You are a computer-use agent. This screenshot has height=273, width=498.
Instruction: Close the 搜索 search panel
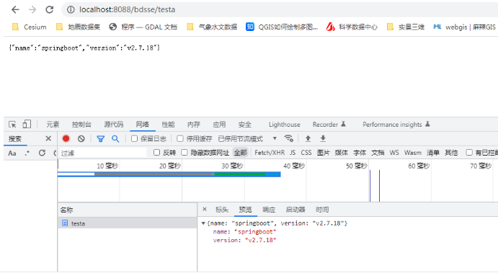tap(48, 139)
